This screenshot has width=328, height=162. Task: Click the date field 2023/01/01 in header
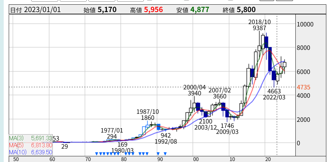click(x=42, y=9)
